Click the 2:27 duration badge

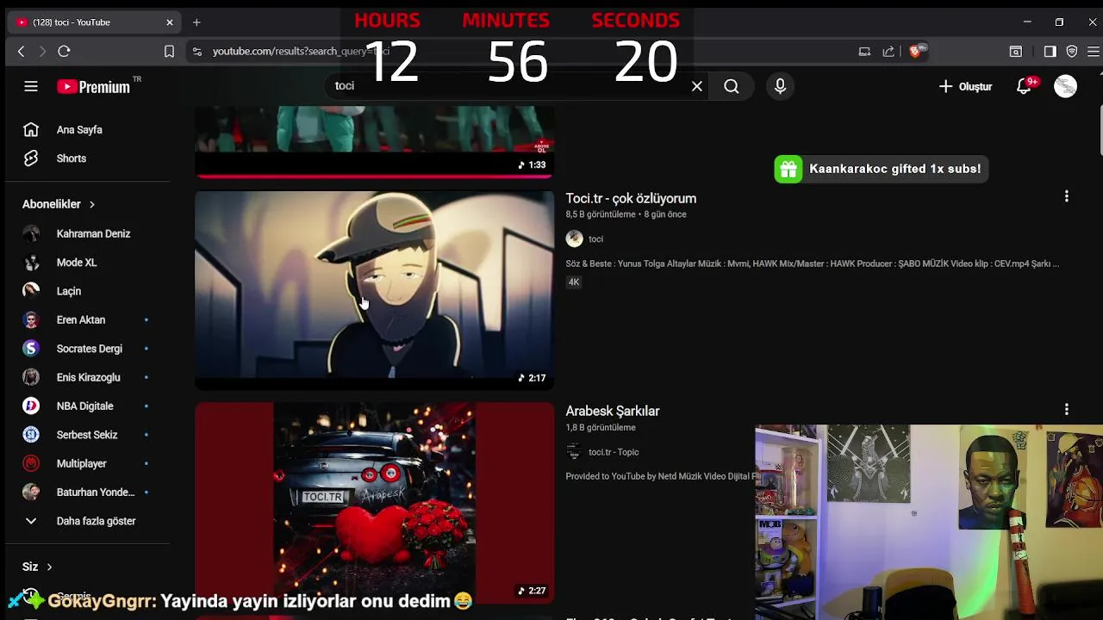(x=532, y=591)
